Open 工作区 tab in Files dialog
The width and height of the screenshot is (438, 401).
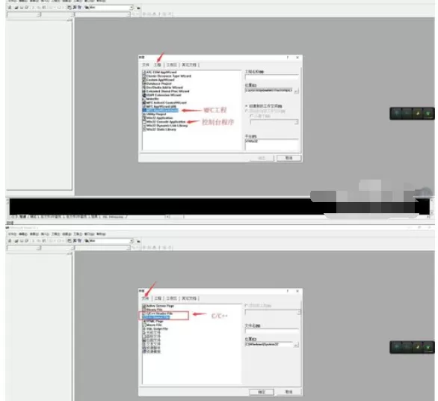point(172,299)
